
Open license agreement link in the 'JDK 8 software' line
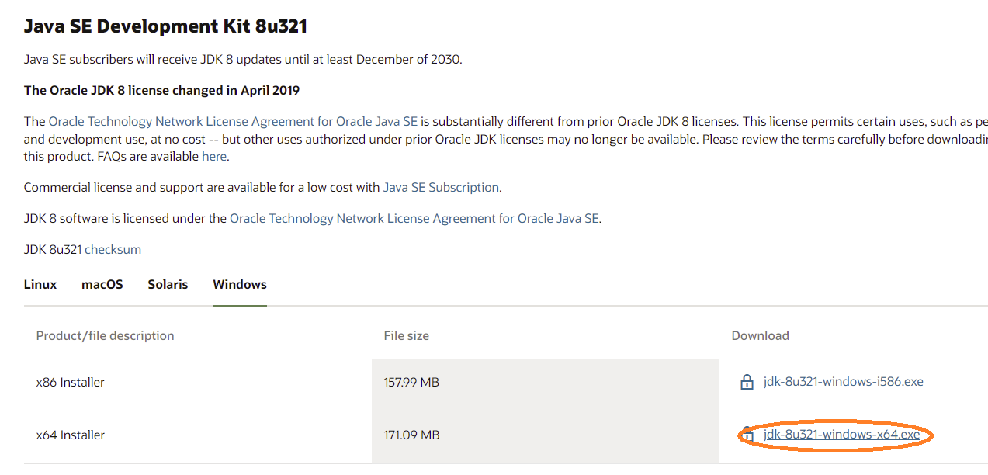414,219
